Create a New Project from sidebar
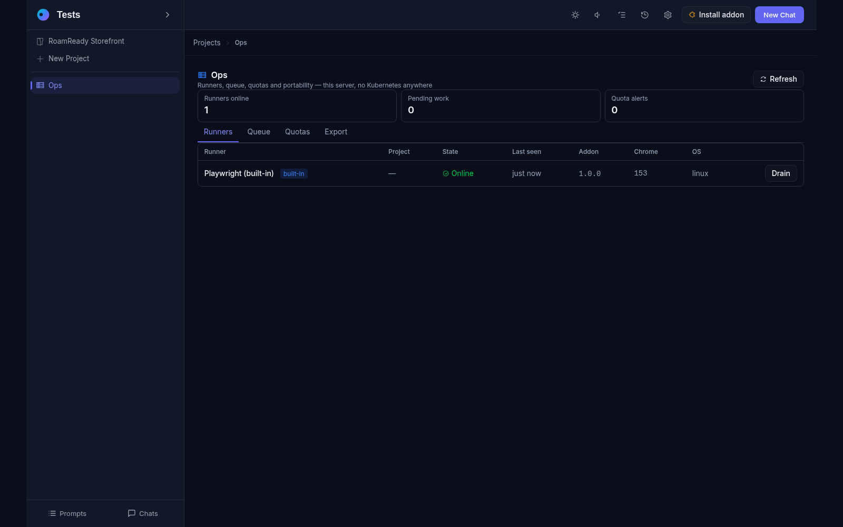Viewport: 843px width, 527px height. pos(105,58)
